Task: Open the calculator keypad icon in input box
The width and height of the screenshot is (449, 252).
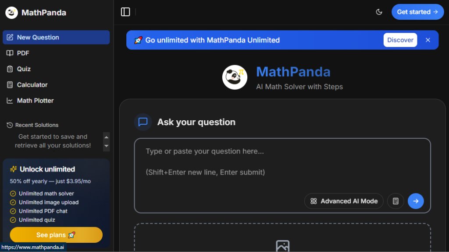Action: (x=396, y=201)
